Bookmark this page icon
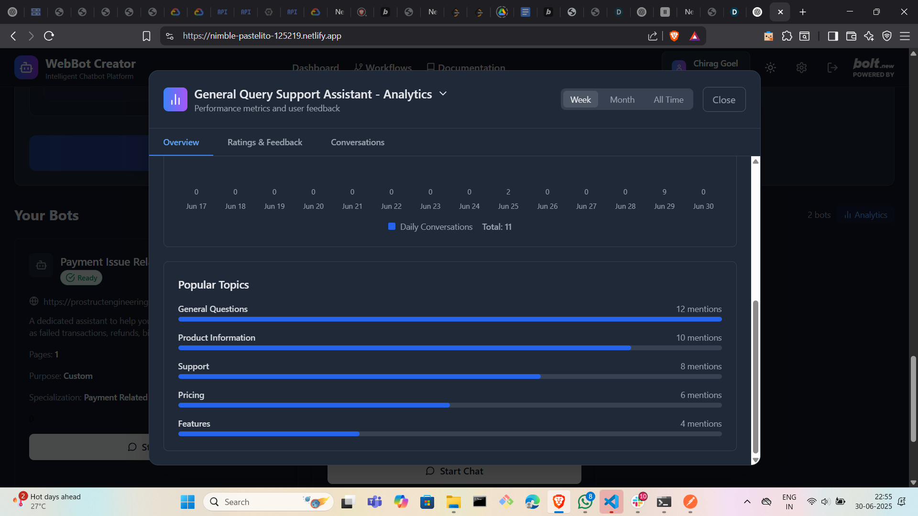 click(146, 36)
